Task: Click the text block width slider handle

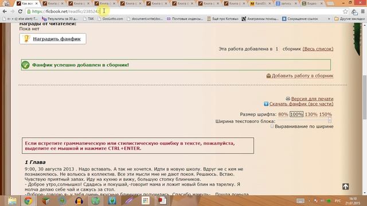Action: [330, 120]
